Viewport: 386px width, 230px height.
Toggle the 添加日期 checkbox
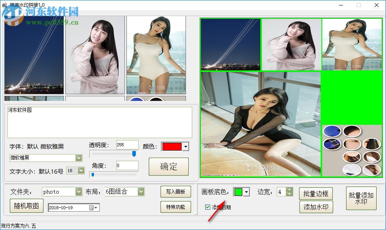click(207, 207)
